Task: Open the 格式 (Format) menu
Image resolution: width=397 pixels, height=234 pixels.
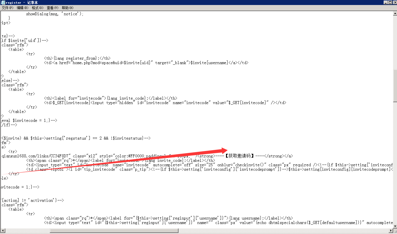Action: pyautogui.click(x=37, y=8)
